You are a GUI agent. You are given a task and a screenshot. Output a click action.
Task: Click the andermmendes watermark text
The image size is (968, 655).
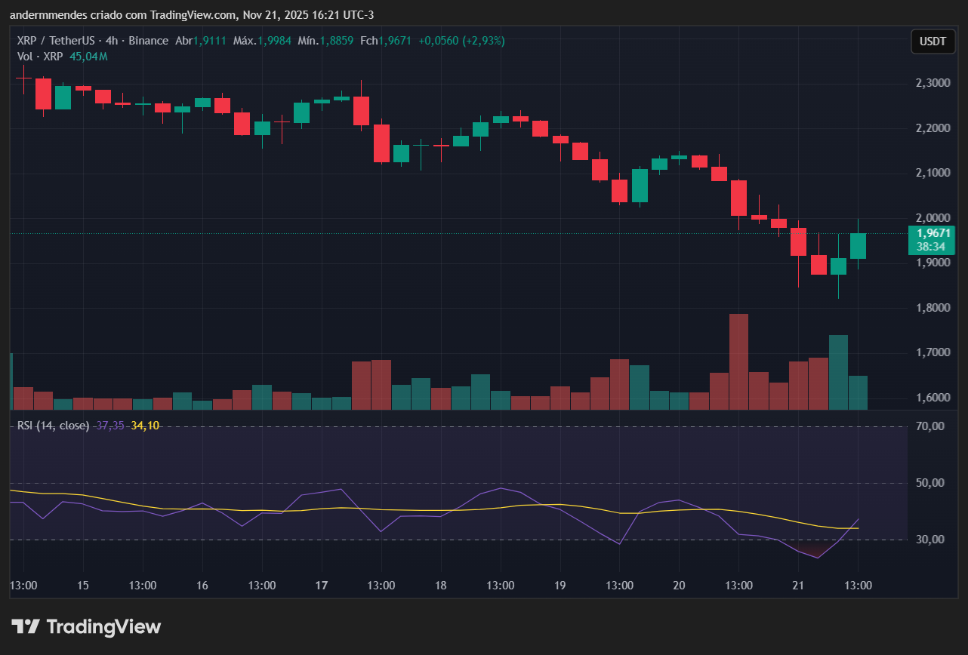[48, 14]
